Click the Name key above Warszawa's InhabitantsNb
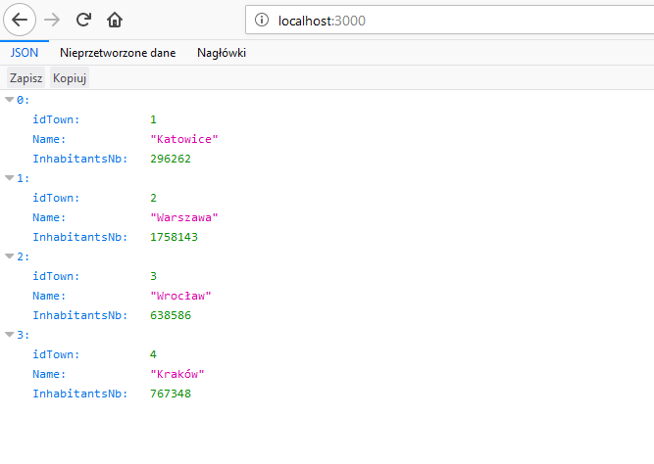654x464 pixels. coord(49,217)
